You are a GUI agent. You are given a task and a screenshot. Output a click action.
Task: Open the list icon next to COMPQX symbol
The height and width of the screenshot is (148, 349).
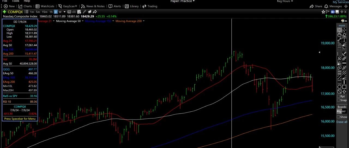tap(26, 12)
